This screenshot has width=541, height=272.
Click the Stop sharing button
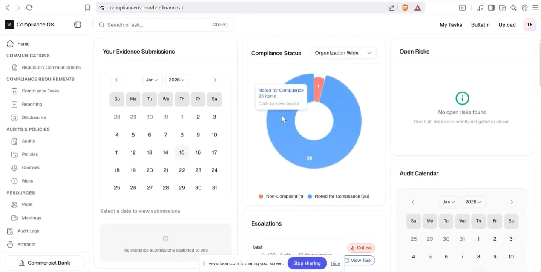point(307,263)
